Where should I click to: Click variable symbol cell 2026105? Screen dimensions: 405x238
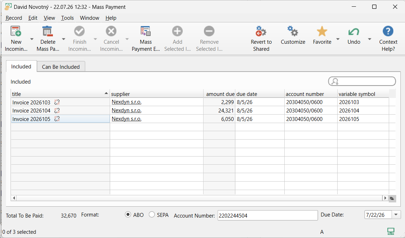point(363,119)
